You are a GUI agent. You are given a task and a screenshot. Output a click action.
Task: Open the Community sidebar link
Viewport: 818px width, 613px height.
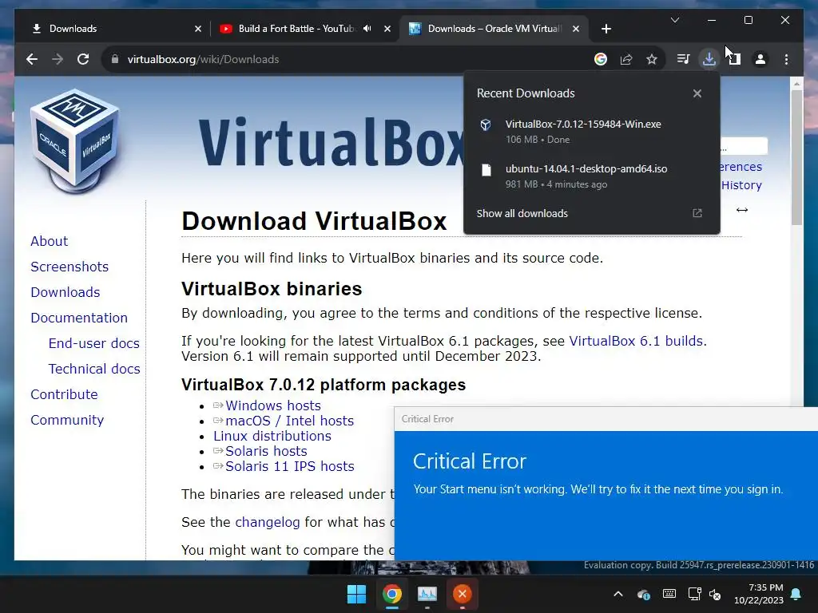tap(67, 420)
